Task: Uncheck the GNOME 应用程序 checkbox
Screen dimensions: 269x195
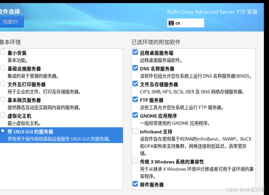Action: [135, 115]
